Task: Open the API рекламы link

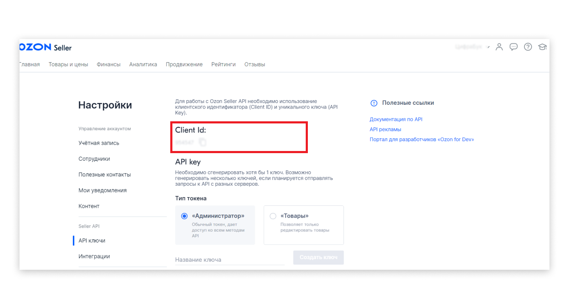Action: coord(386,129)
